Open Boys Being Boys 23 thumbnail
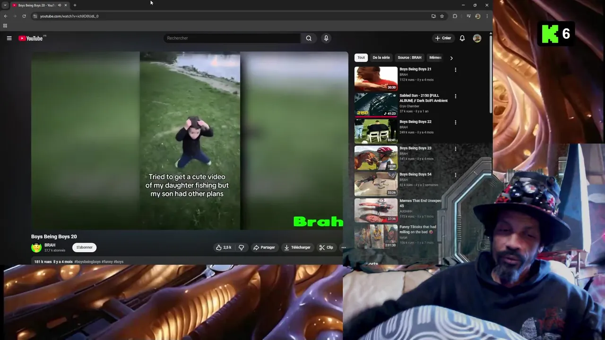605x340 pixels. point(376,157)
